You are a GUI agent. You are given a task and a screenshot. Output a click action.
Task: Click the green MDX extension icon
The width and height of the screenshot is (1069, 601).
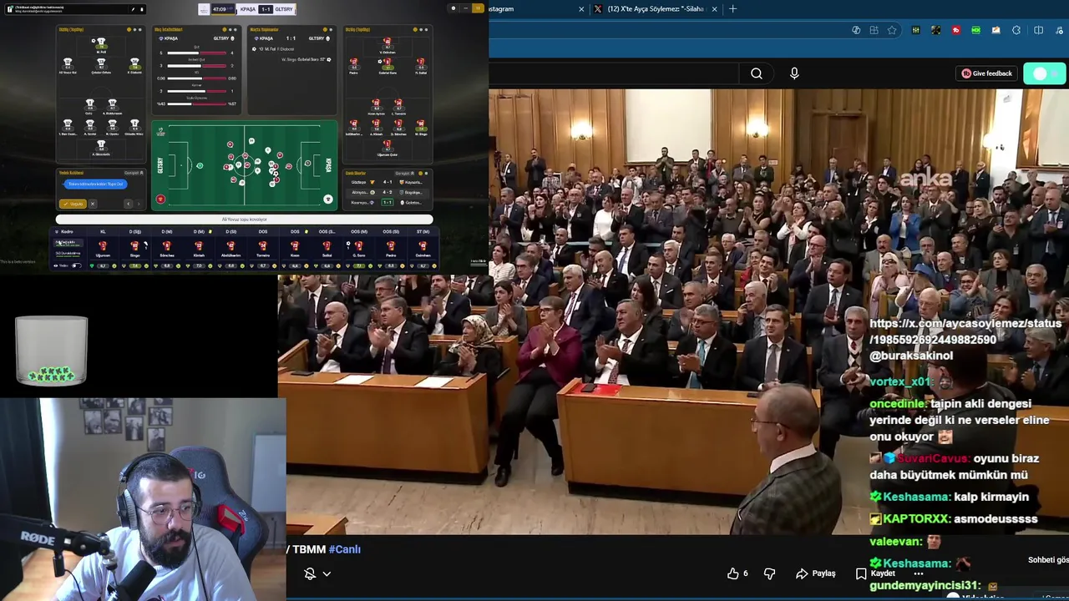[975, 30]
